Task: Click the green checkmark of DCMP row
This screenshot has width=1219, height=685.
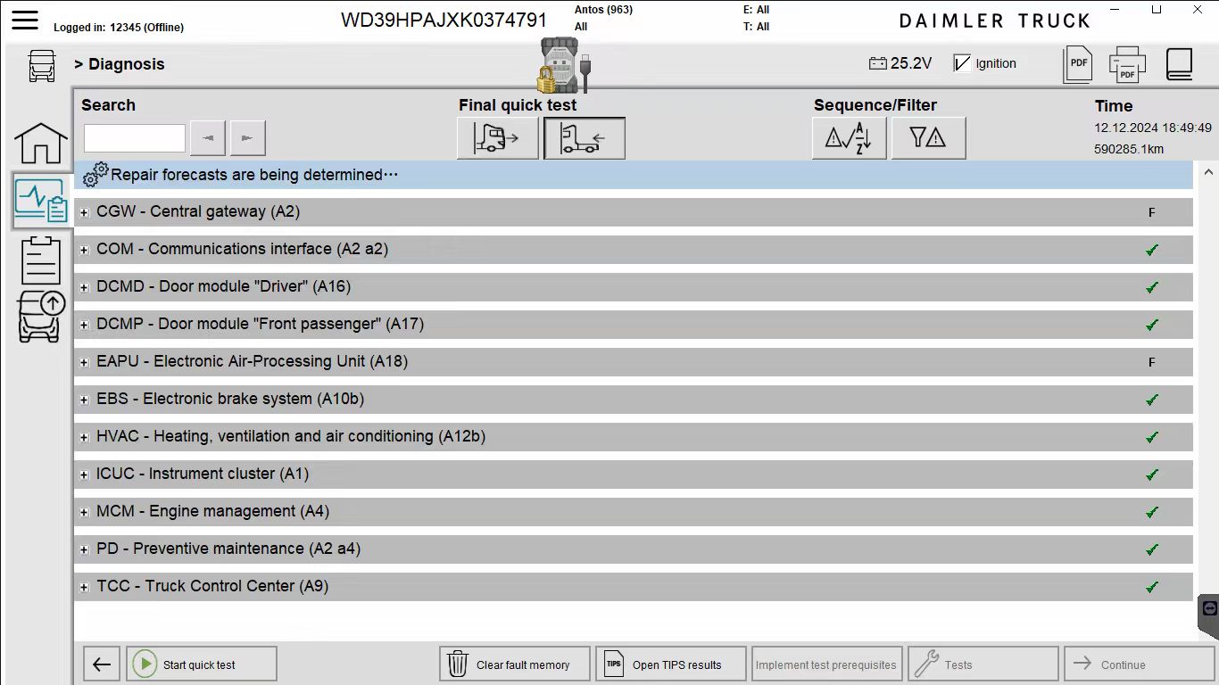Action: 1152,325
